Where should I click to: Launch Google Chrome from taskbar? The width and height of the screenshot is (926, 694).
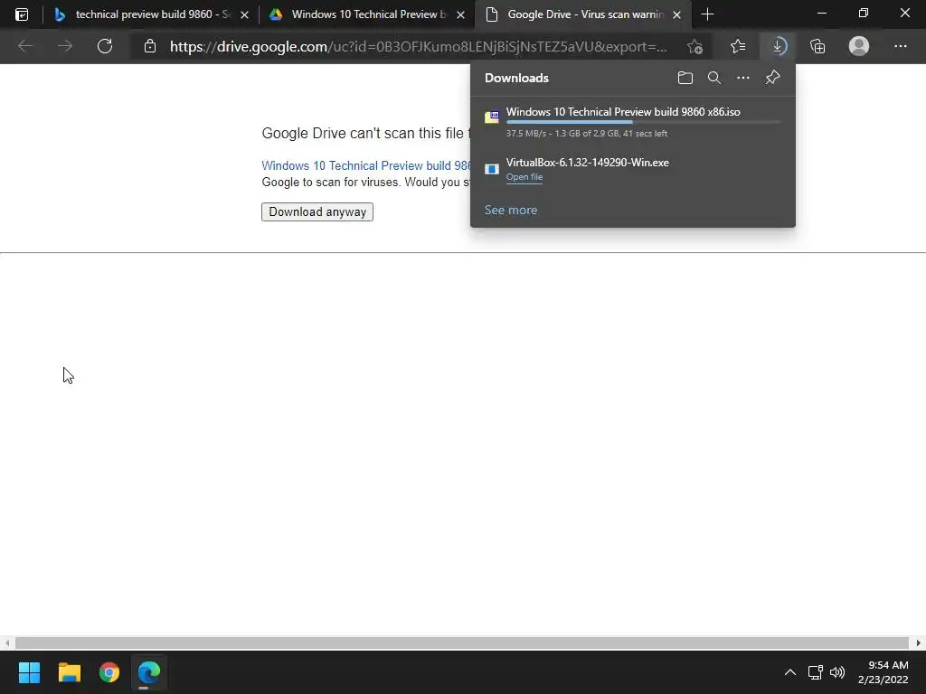tap(109, 672)
